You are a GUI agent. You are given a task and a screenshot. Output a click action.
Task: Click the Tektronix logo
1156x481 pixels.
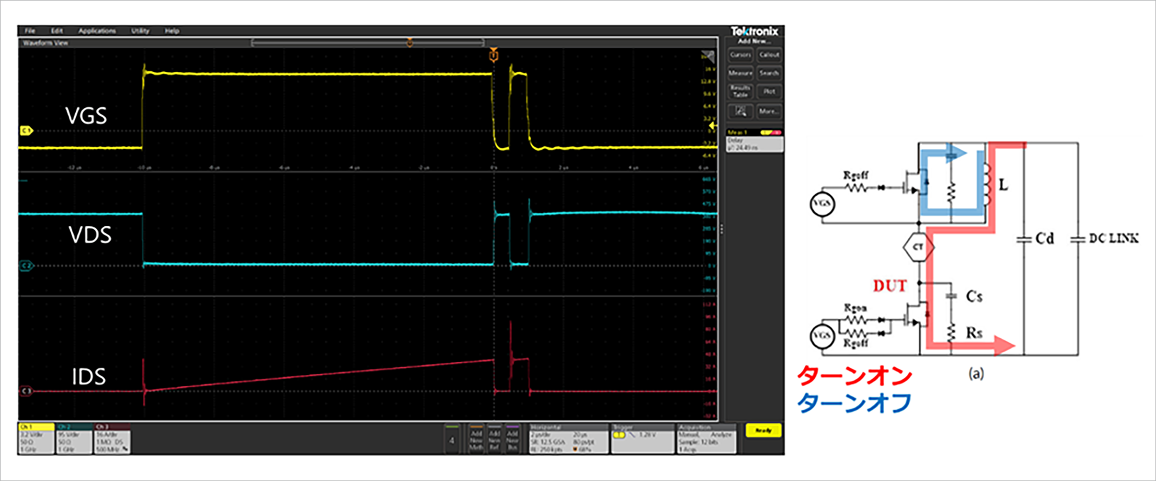point(755,31)
